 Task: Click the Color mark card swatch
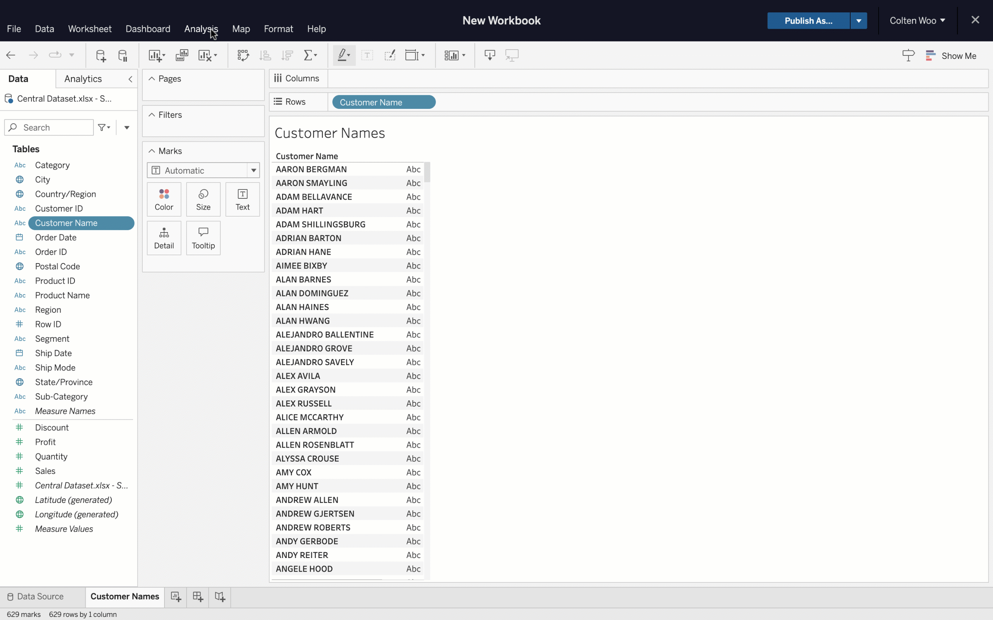164,193
